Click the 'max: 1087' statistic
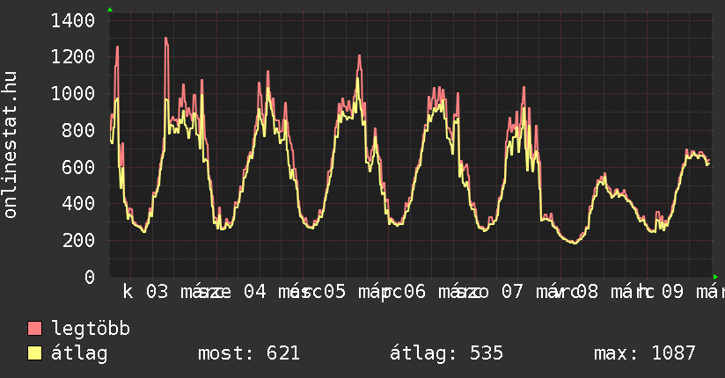725x378 pixels. pos(644,353)
